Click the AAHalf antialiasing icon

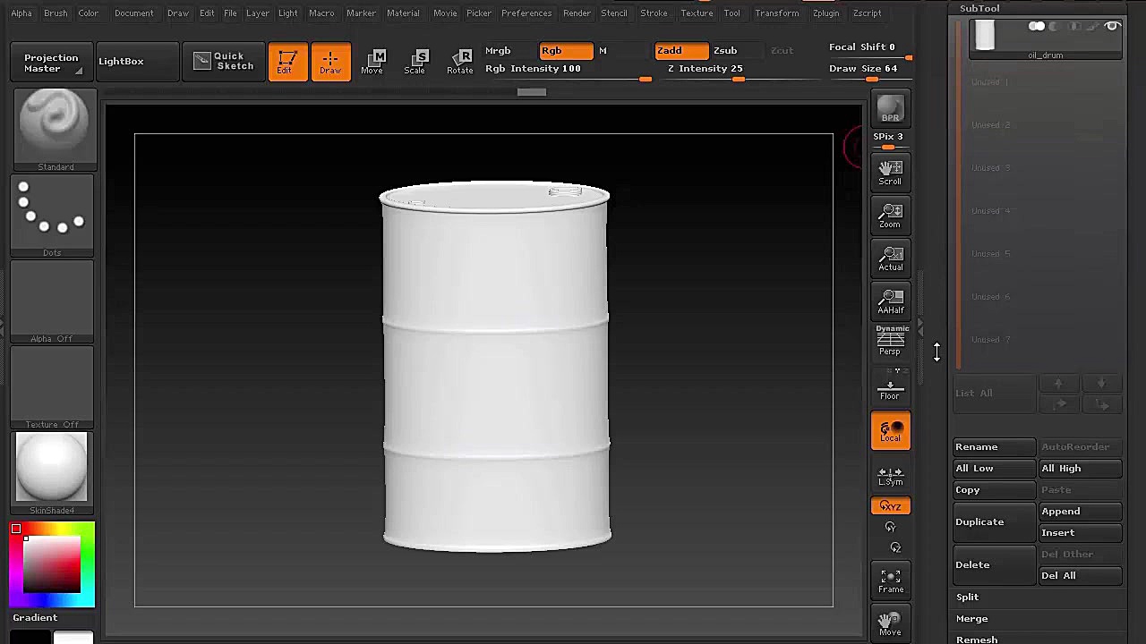tap(890, 301)
